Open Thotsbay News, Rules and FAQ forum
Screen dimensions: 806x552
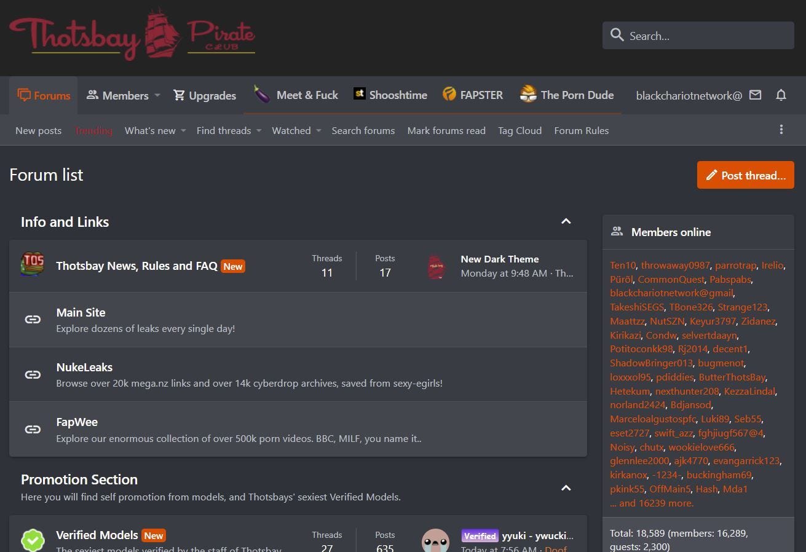pyautogui.click(x=136, y=266)
